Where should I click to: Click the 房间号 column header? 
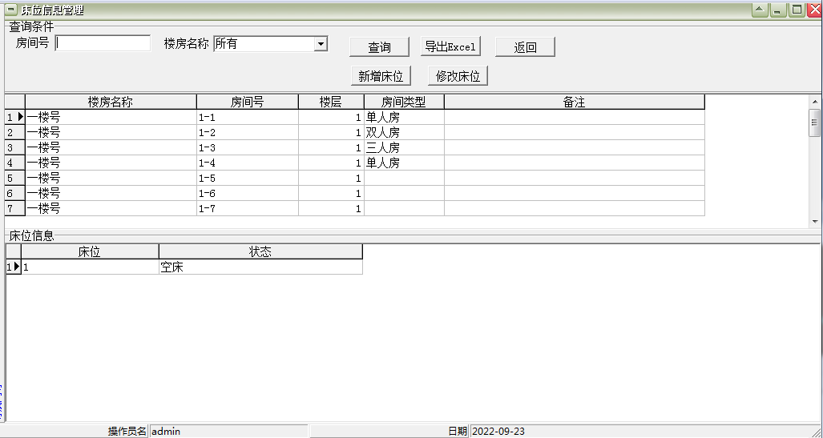click(248, 102)
